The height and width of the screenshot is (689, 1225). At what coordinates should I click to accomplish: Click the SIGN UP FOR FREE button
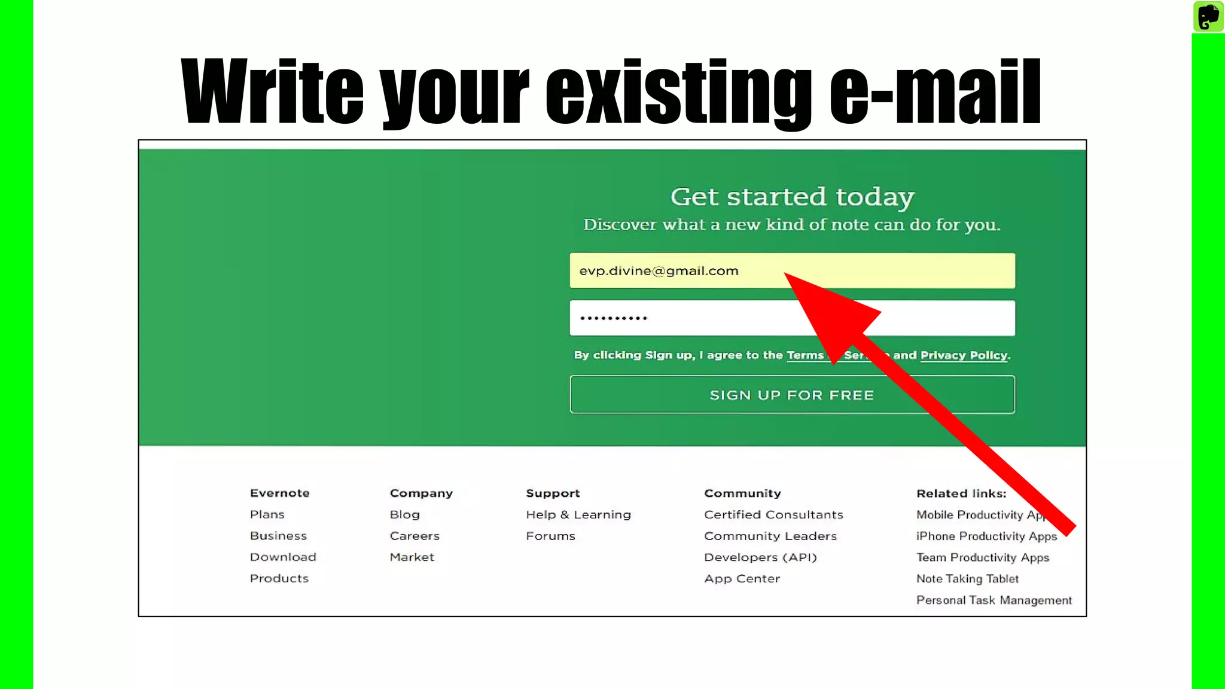coord(792,395)
